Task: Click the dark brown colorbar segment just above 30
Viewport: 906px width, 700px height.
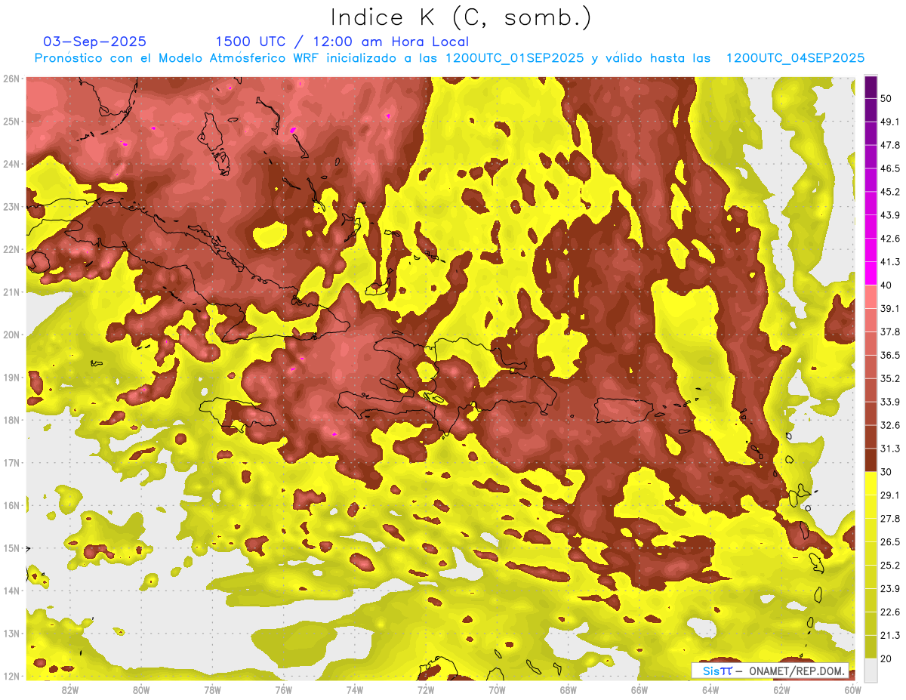Action: [x=871, y=460]
